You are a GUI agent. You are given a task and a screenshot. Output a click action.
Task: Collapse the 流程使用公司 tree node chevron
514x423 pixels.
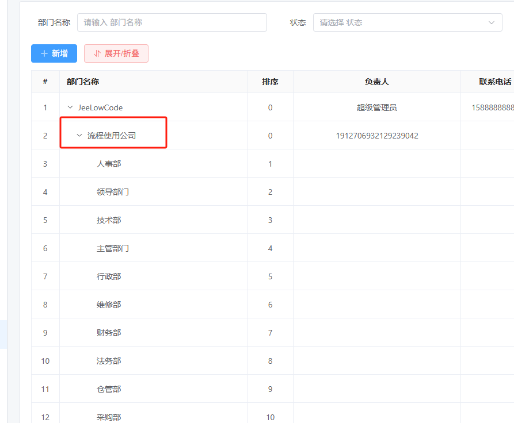pyautogui.click(x=79, y=136)
